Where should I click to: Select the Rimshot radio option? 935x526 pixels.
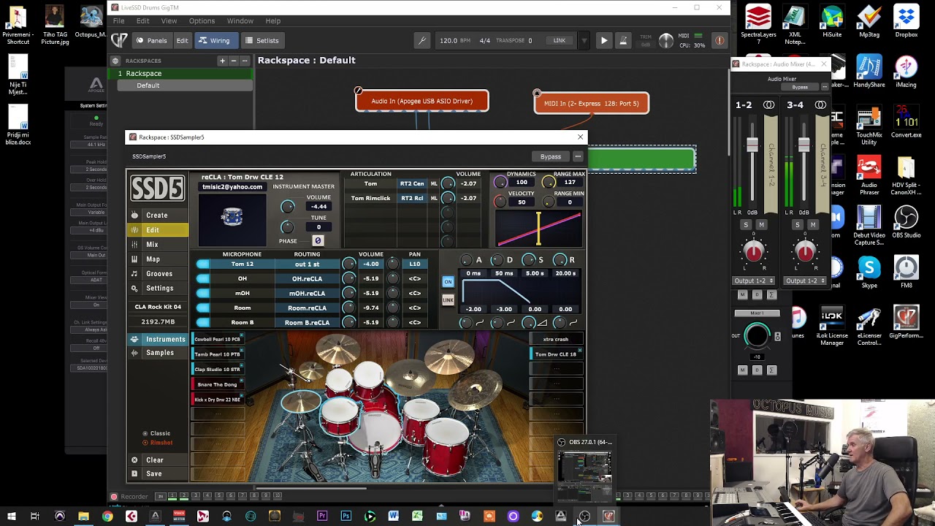tap(159, 443)
